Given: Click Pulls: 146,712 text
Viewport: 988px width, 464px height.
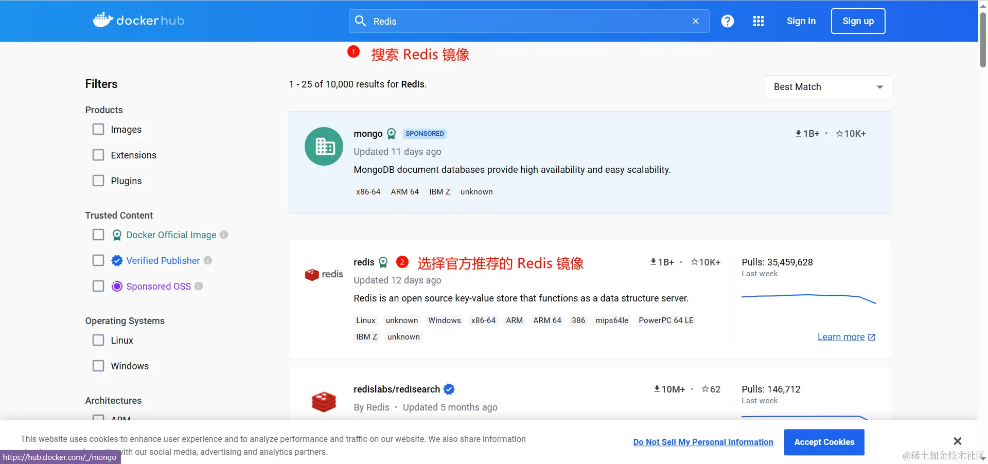Looking at the screenshot, I should click(x=771, y=389).
